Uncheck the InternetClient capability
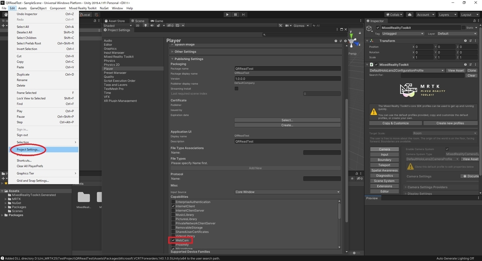The width and height of the screenshot is (482, 261). coord(173,206)
